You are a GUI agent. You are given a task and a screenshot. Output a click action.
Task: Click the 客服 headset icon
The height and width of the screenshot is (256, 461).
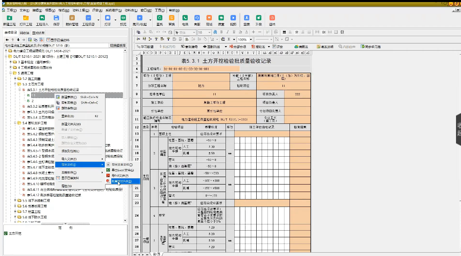pos(197,20)
